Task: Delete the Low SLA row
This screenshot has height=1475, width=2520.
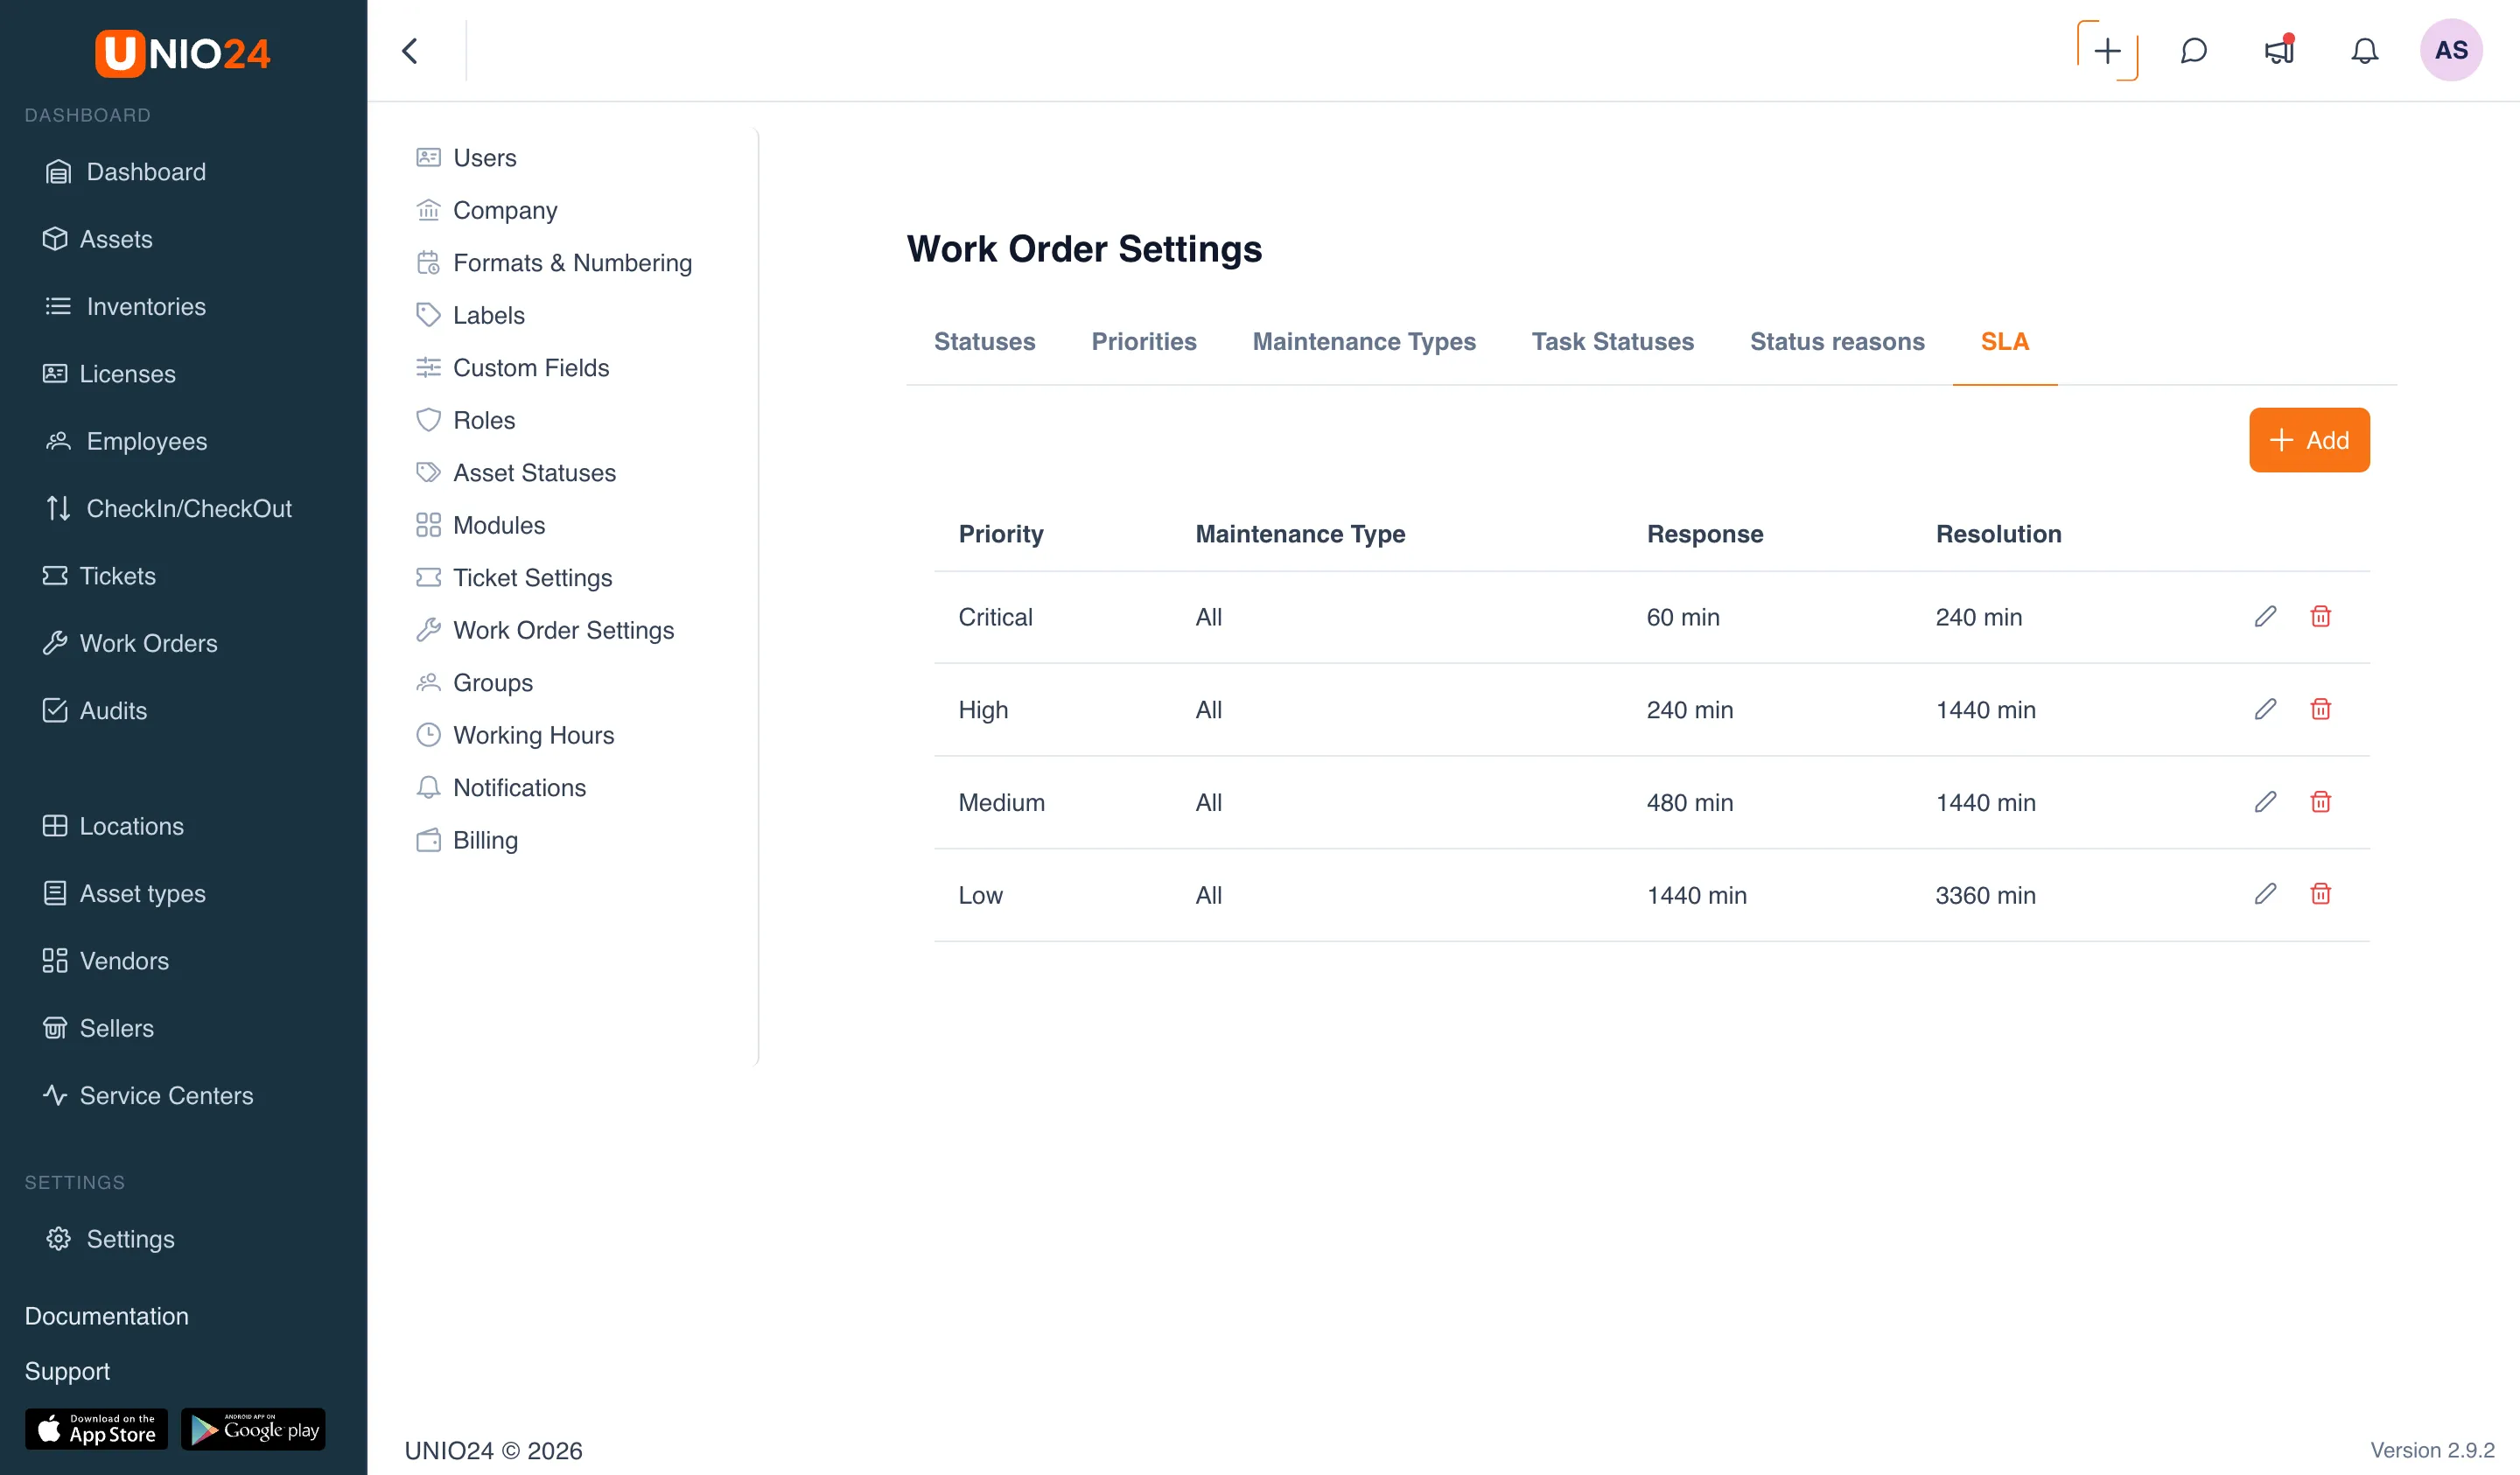Action: click(x=2320, y=894)
